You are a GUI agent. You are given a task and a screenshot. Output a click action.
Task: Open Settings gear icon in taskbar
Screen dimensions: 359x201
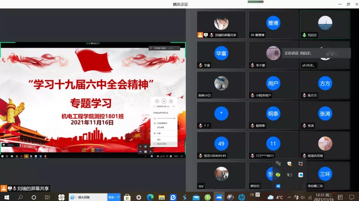click(x=139, y=197)
